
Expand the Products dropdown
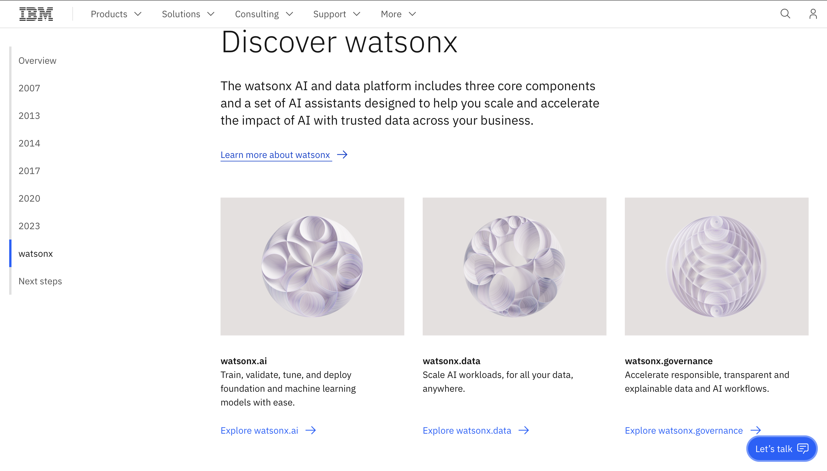point(138,14)
